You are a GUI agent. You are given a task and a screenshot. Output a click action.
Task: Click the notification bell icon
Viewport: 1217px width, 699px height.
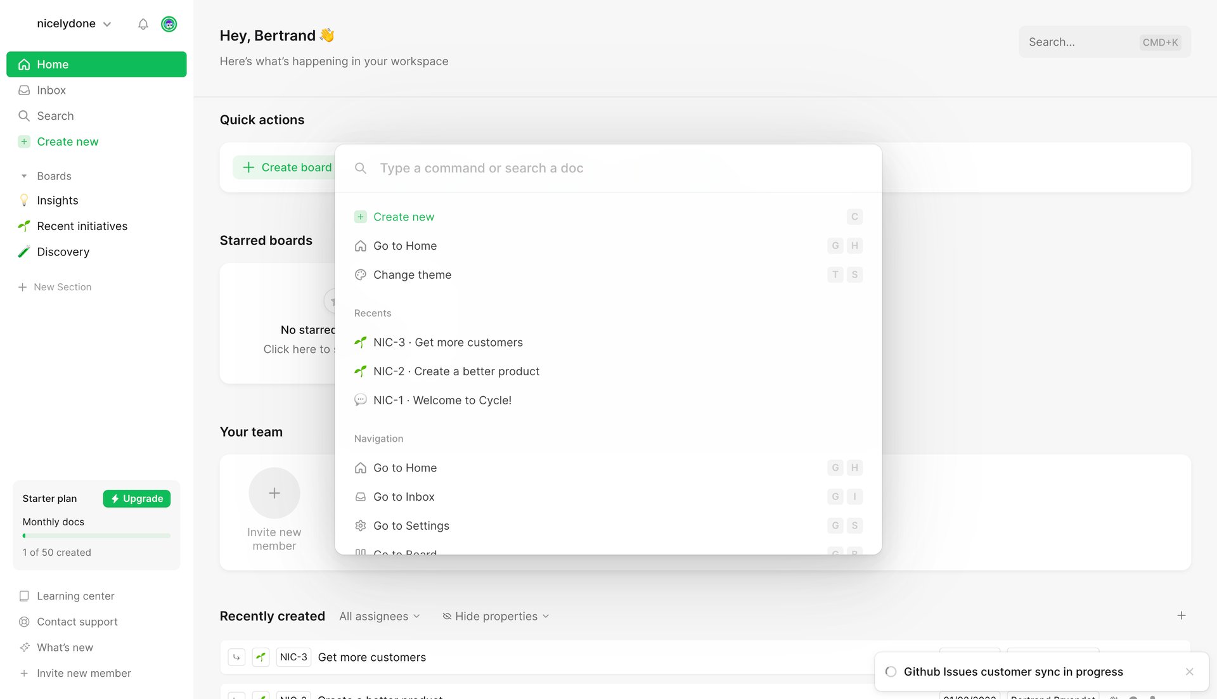click(143, 24)
